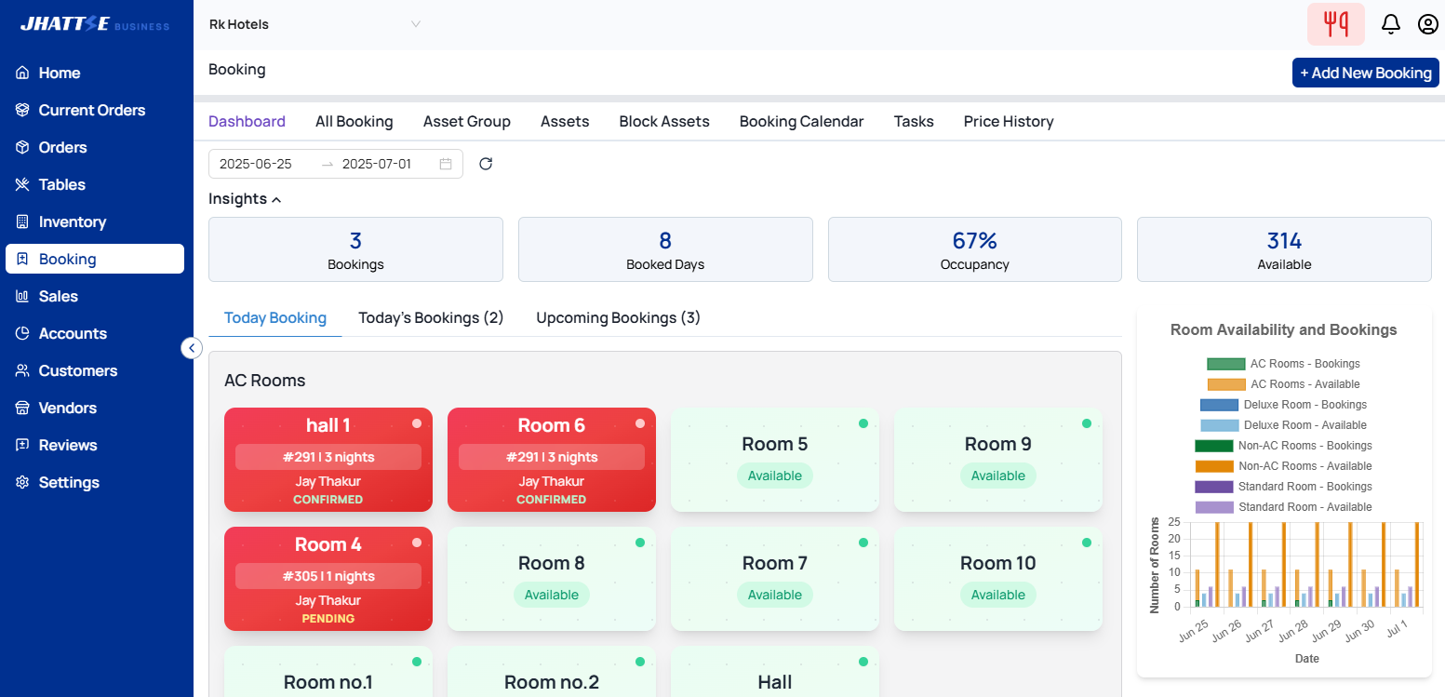Open the Booking Calendar tab

pyautogui.click(x=802, y=121)
